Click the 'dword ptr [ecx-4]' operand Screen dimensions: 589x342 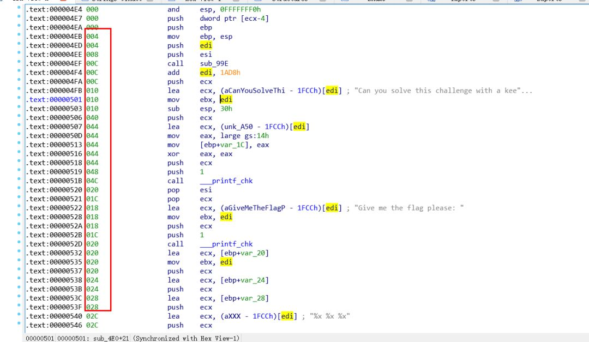click(x=235, y=19)
